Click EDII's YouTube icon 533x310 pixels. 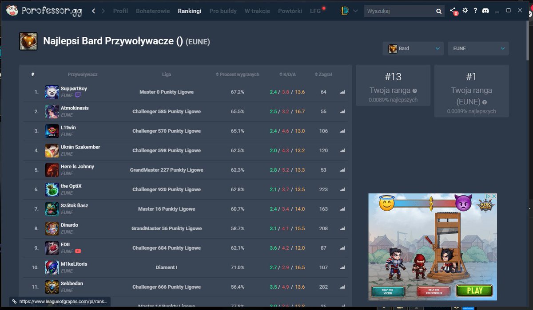tap(78, 251)
